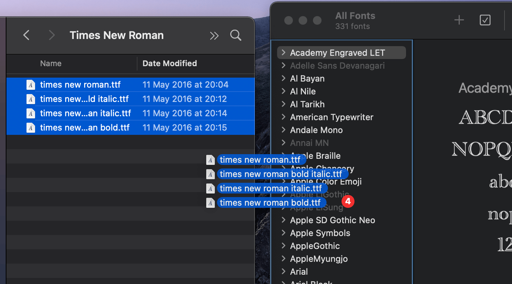This screenshot has height=284, width=512.
Task: Toggle the enable font checkbox button
Action: pyautogui.click(x=485, y=20)
